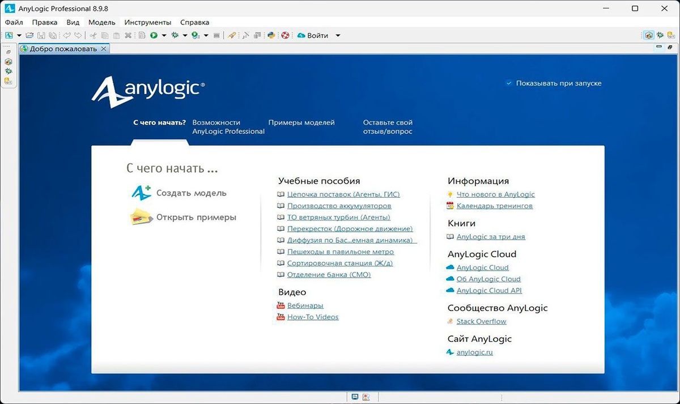Expand dropdown arrow beside the Run in Cloud icon
The height and width of the screenshot is (404, 680).
206,35
